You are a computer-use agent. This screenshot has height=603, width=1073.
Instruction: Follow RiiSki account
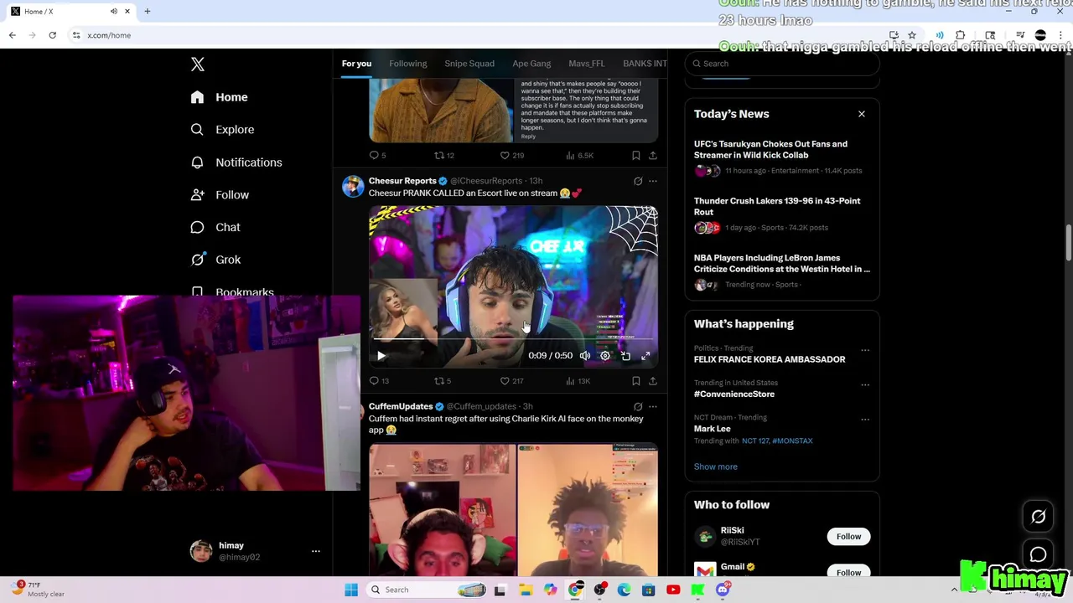pos(848,536)
